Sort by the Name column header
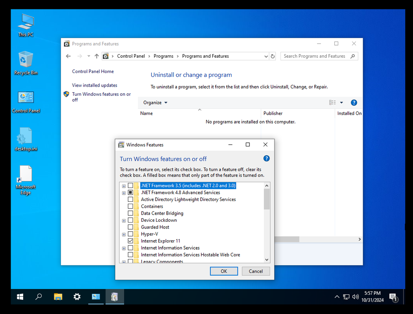 tap(199, 113)
